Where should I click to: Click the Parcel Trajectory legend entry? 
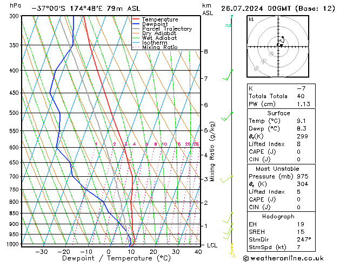pos(166,29)
